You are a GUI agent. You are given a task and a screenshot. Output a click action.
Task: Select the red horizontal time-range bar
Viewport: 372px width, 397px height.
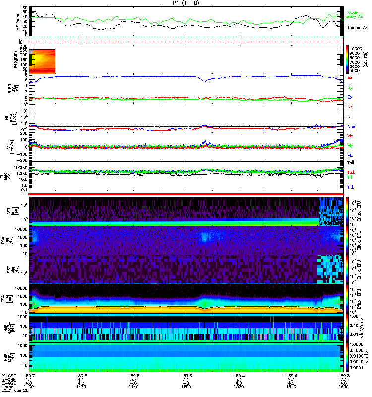point(186,194)
